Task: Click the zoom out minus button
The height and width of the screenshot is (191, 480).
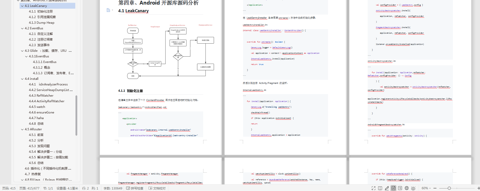Action: pos(435,188)
